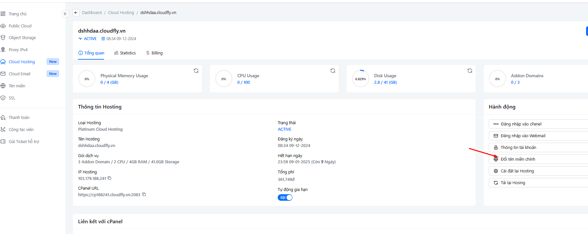
Task: Click the Platinum Cloud Hosting text
Action: pyautogui.click(x=101, y=129)
